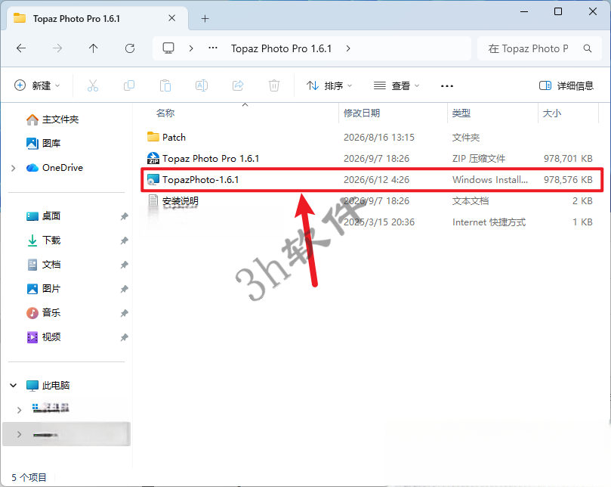This screenshot has width=611, height=487.
Task: Click the Share icon
Action: [238, 85]
